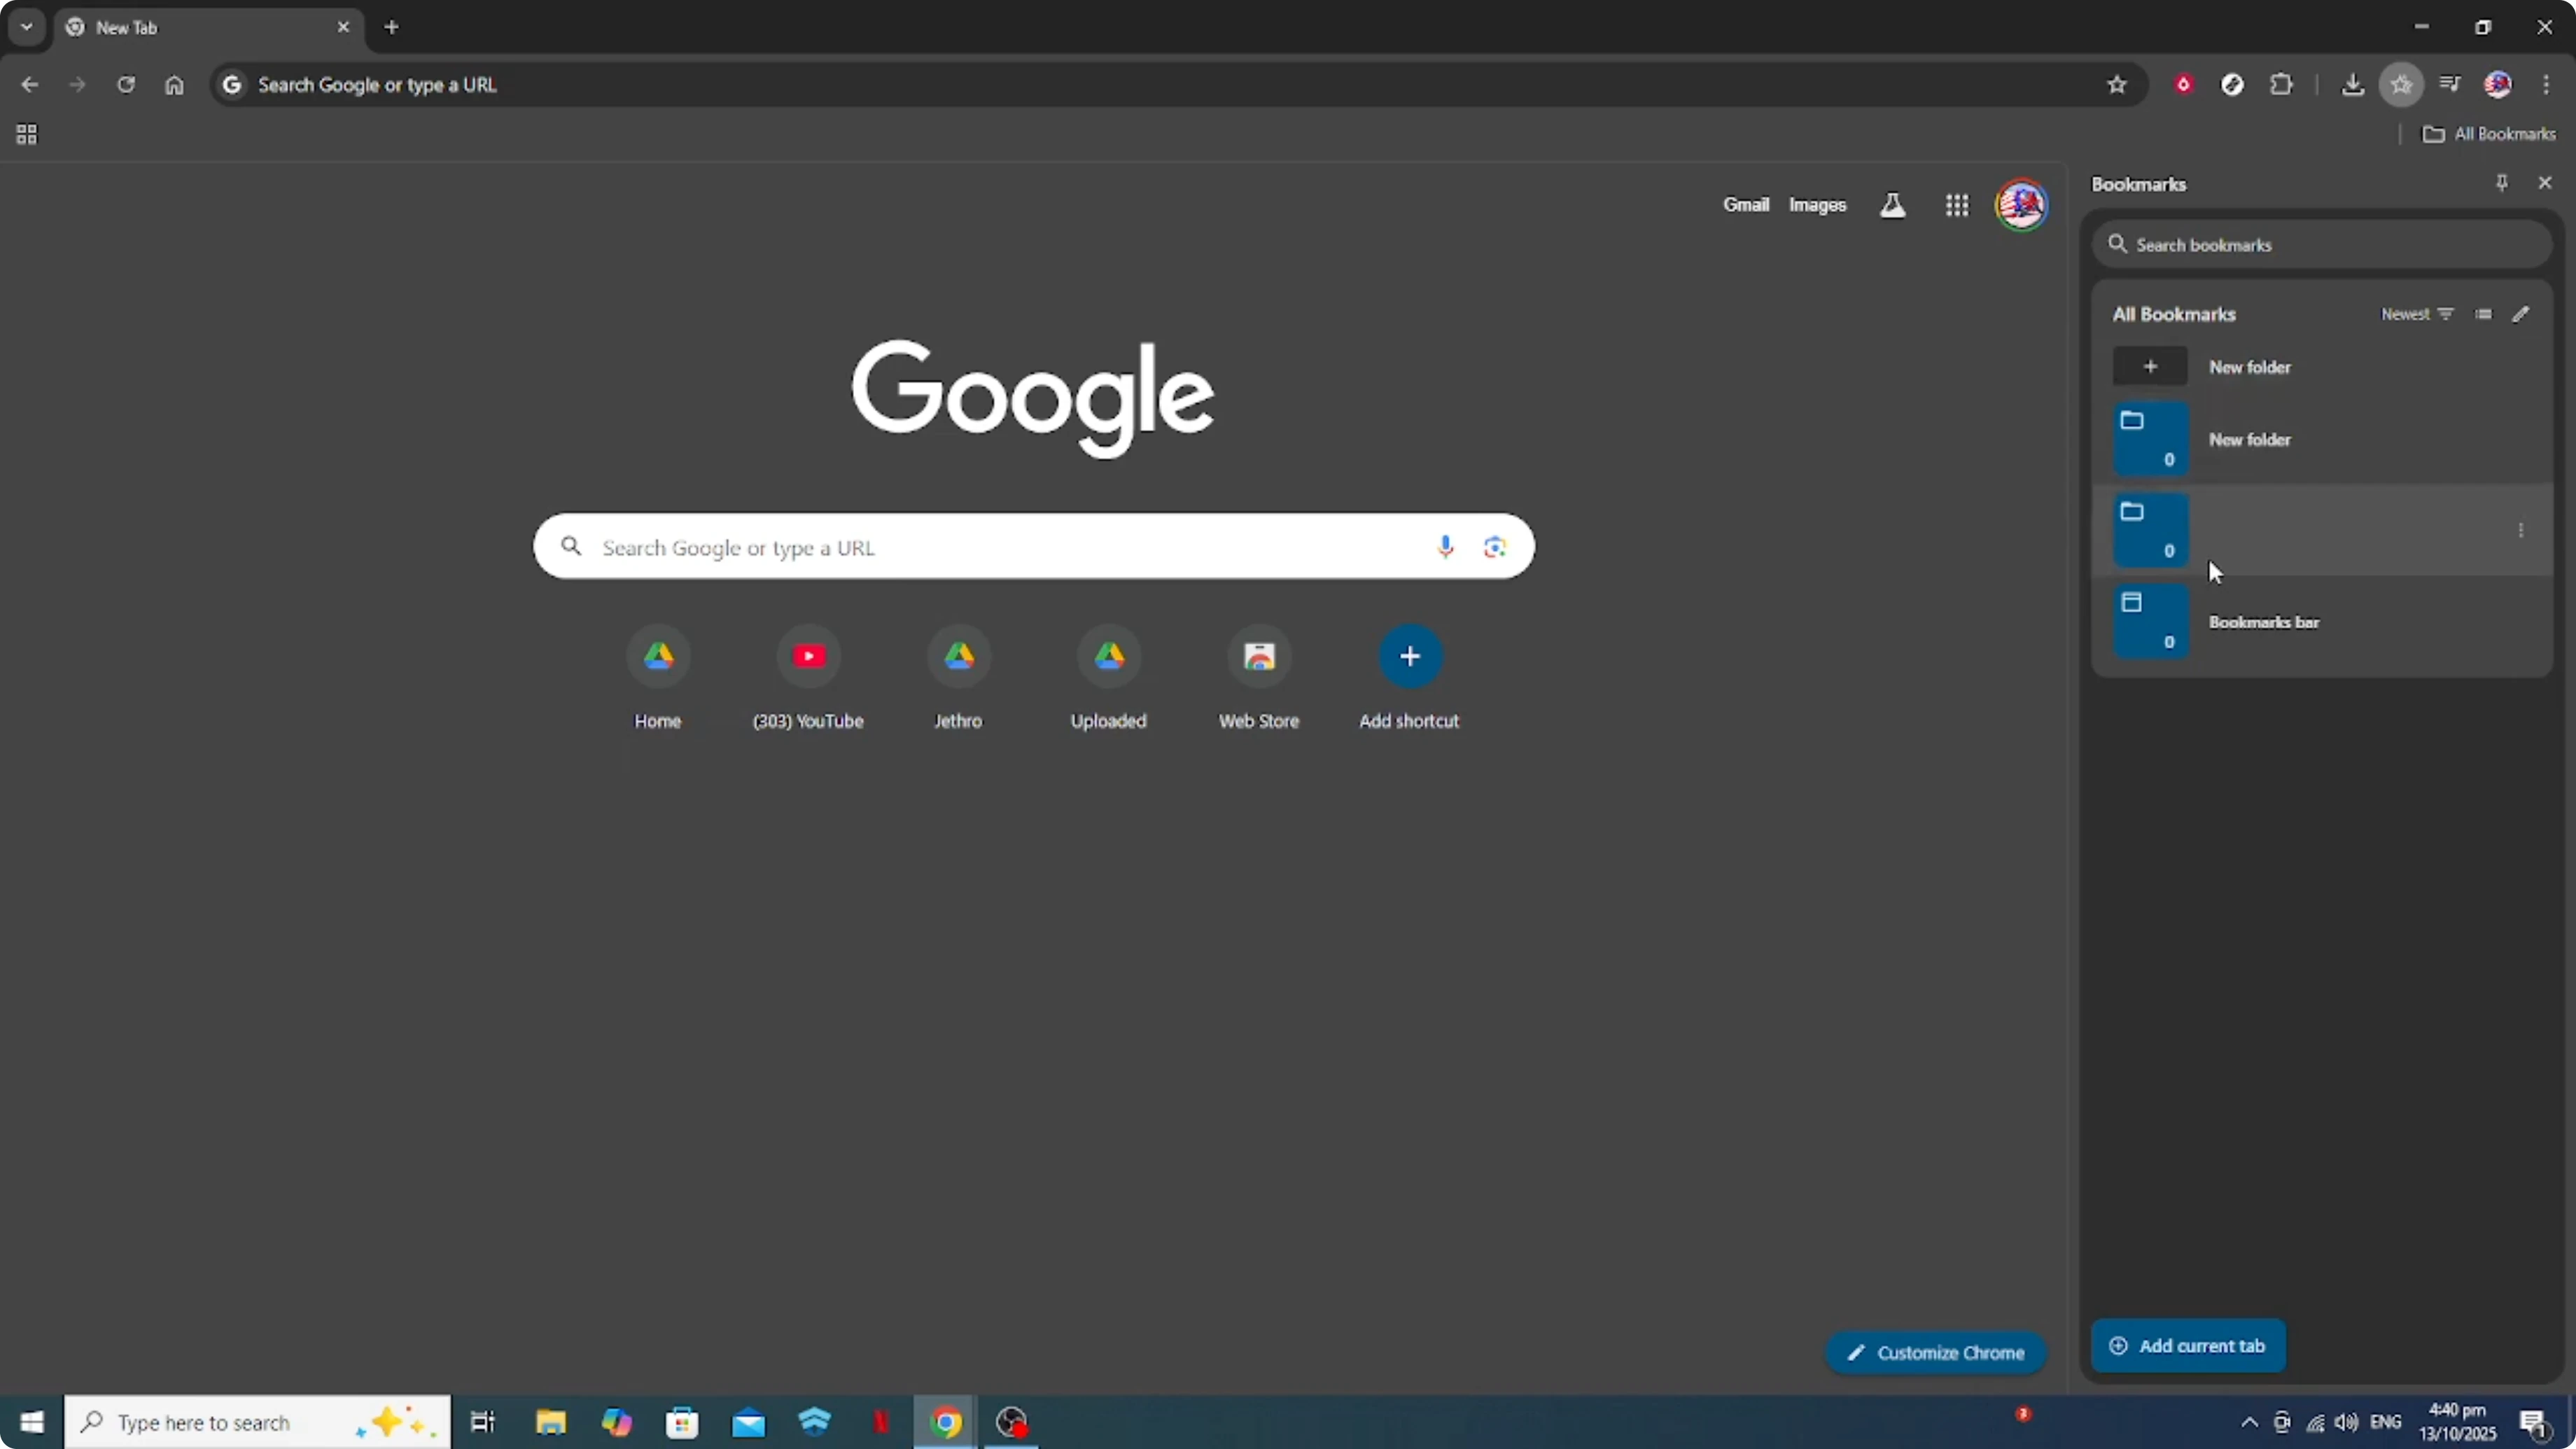Go back using the back arrow
The width and height of the screenshot is (2576, 1449).
tap(29, 85)
